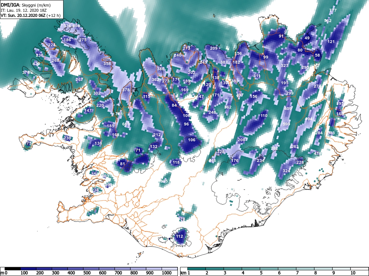
Task: Click the visibility value 71 on the map
Action: 138,151
